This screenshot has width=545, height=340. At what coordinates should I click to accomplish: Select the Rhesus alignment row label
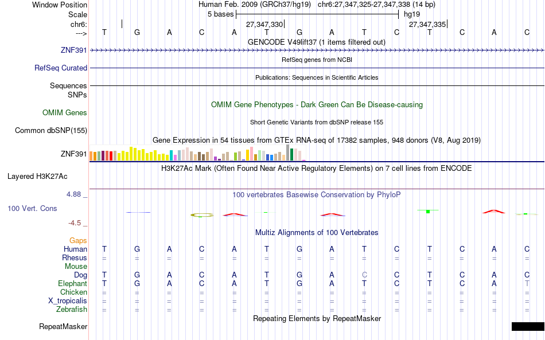point(75,257)
